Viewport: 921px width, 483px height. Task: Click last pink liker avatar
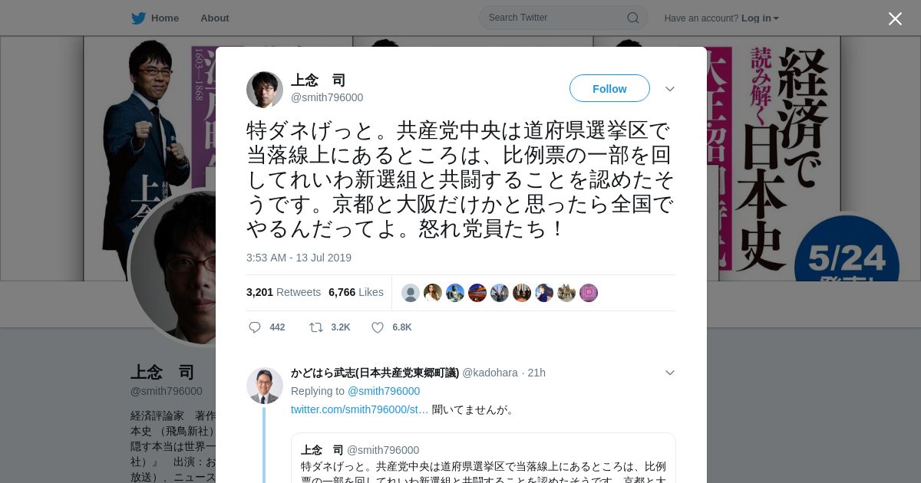589,293
